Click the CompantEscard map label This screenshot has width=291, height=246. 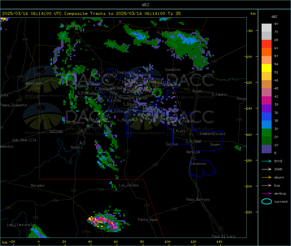[x=212, y=134]
